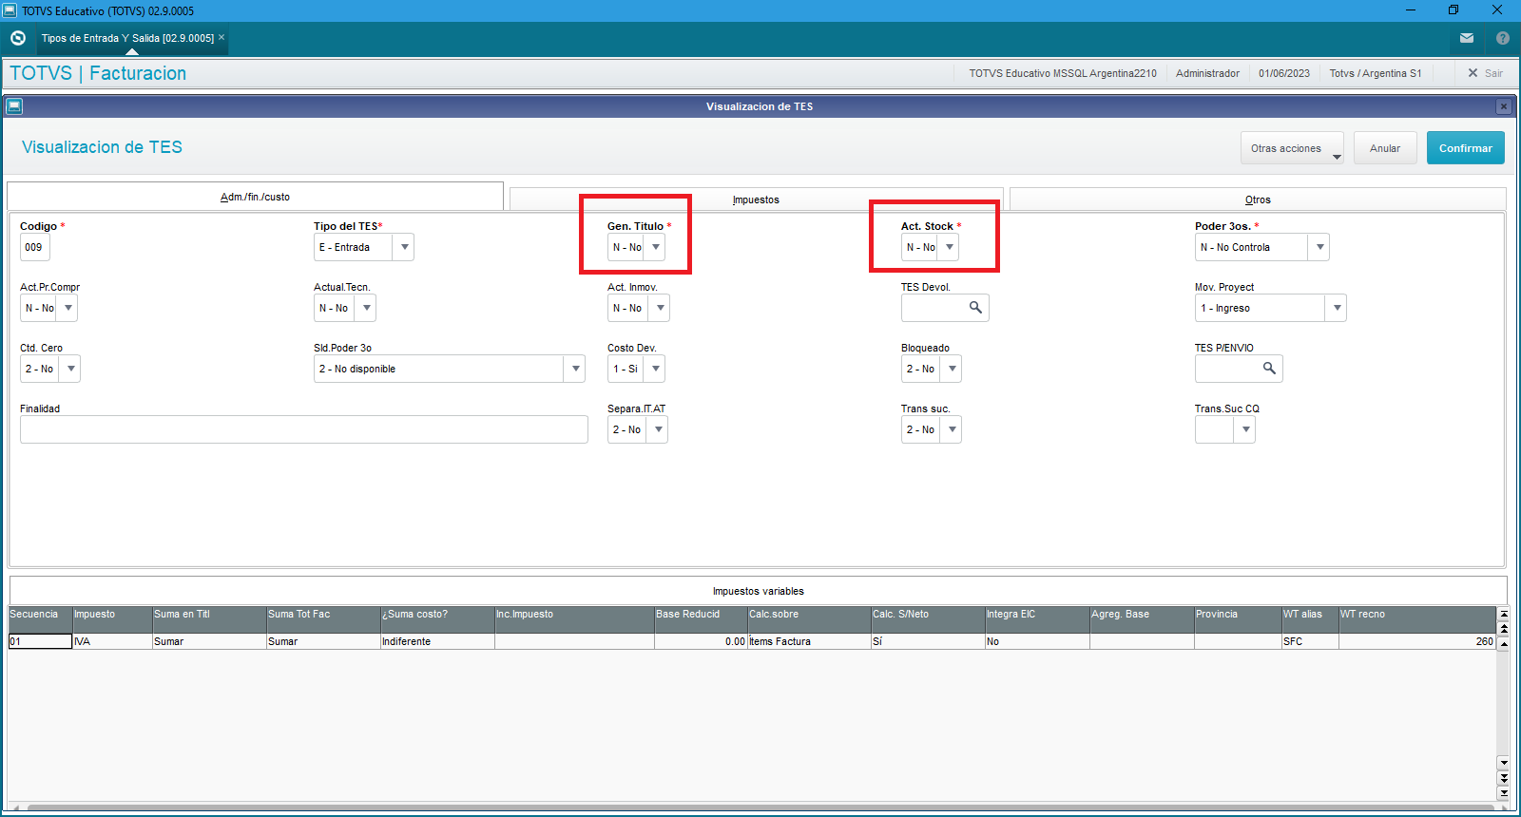Open the Sld.Poder 3o dropdown
Screen dimensions: 1521x817
450,369
